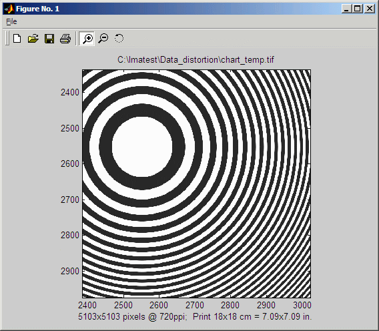
Task: Click the 2400 label on vertical axis
Action: point(70,92)
